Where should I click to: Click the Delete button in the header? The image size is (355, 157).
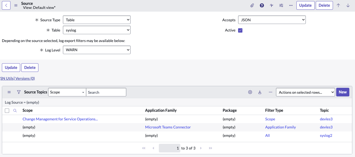324,5
